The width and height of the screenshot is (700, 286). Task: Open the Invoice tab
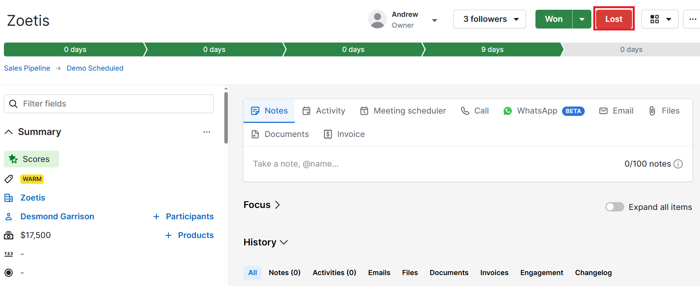click(x=344, y=134)
